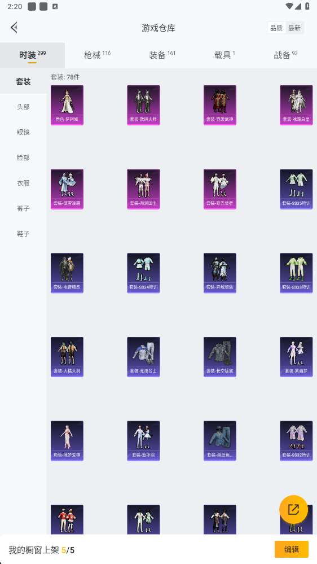Screen dimensions: 317x564
Task: Select the 鞋子 category in sidebar
Action: pos(23,234)
